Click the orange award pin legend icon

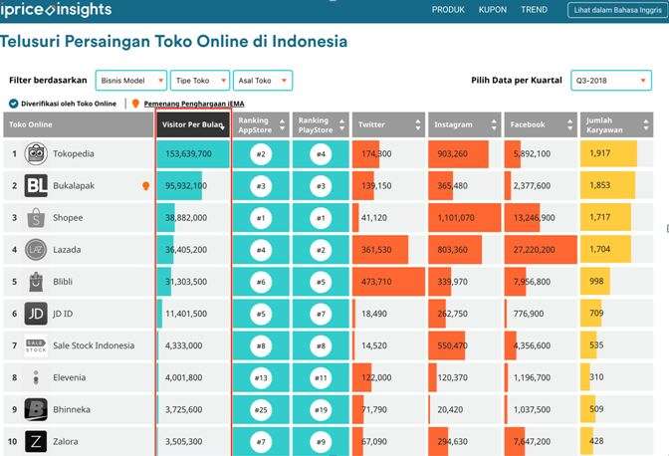pyautogui.click(x=135, y=104)
